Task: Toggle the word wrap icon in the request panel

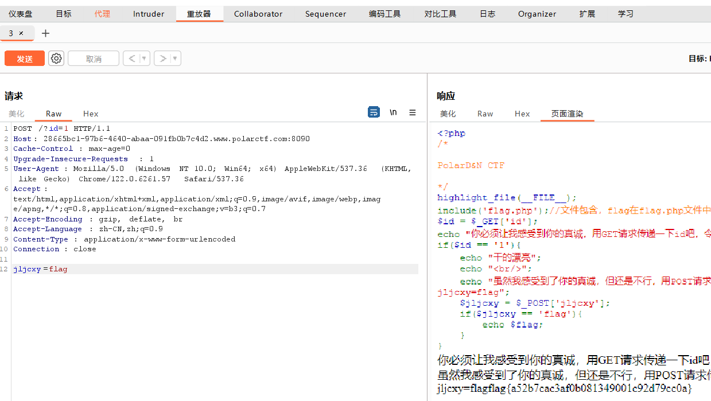Action: tap(374, 112)
